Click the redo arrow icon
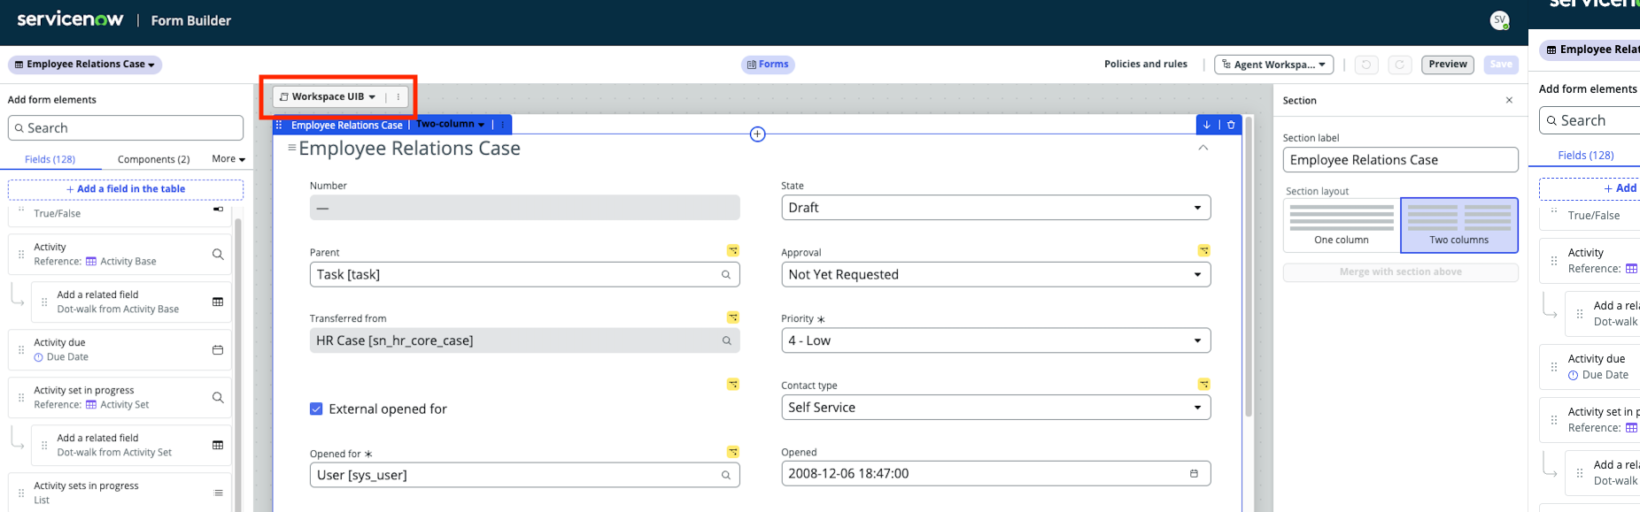This screenshot has width=1640, height=512. [x=1399, y=65]
